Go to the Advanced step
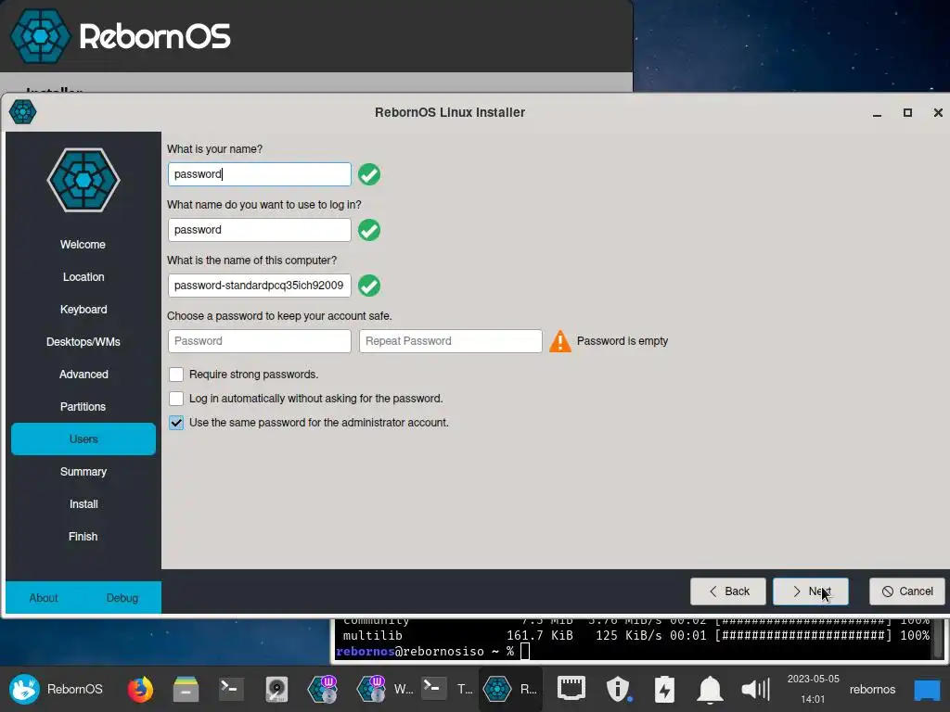The width and height of the screenshot is (950, 712). (83, 375)
